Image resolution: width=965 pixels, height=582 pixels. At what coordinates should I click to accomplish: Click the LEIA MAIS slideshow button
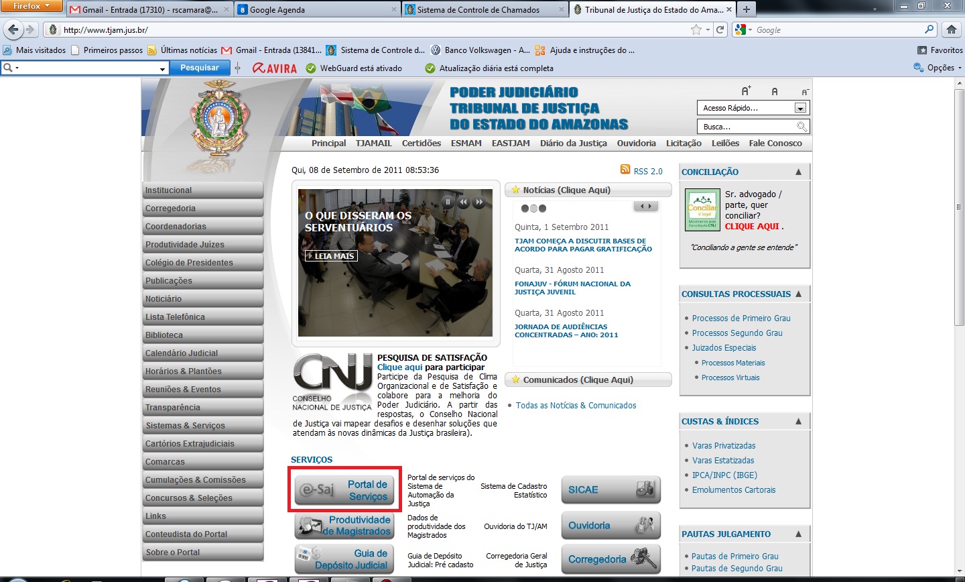[331, 256]
